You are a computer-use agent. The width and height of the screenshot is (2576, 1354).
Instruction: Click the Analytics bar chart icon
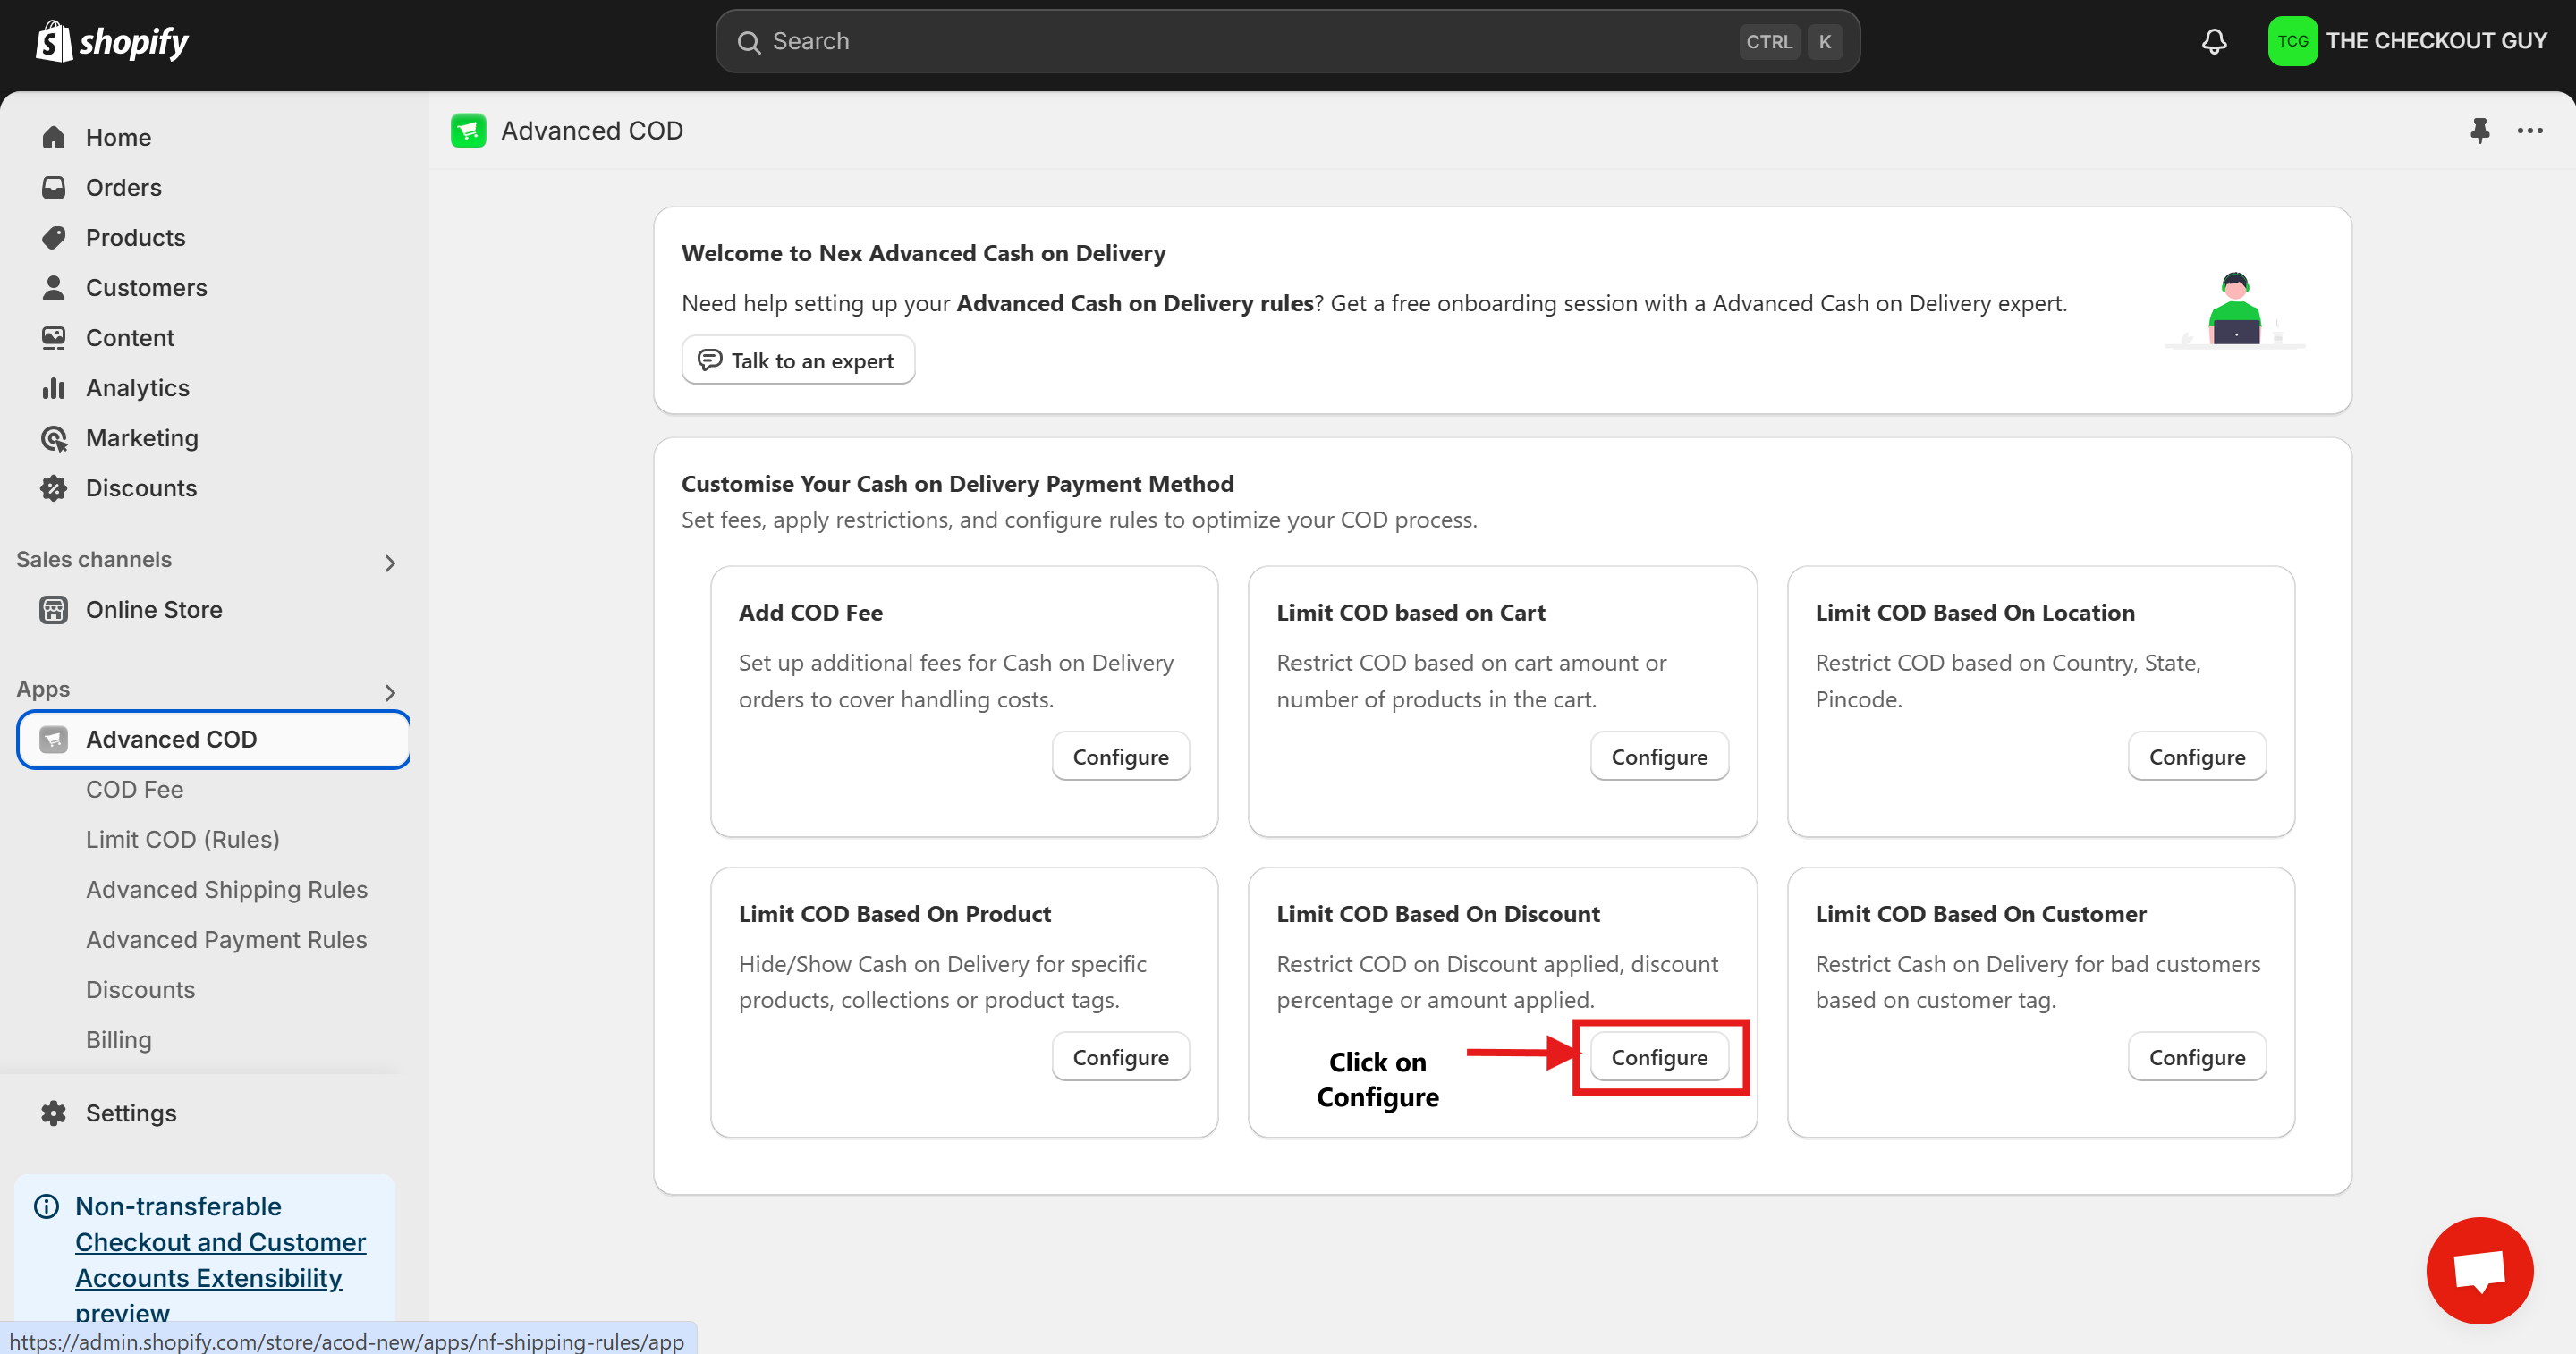54,388
